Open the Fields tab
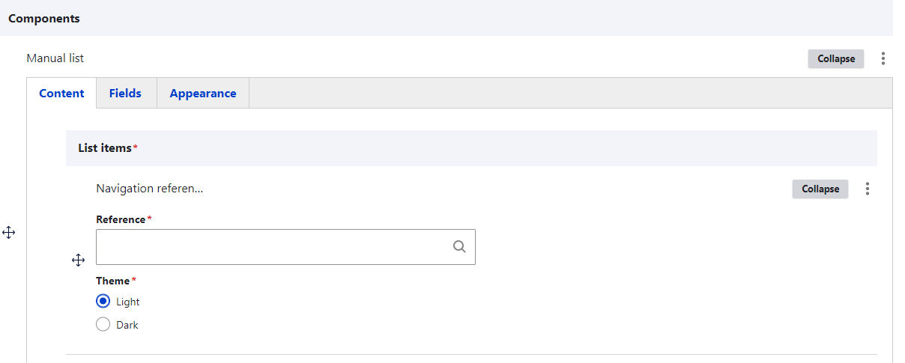This screenshot has height=363, width=905. (125, 94)
